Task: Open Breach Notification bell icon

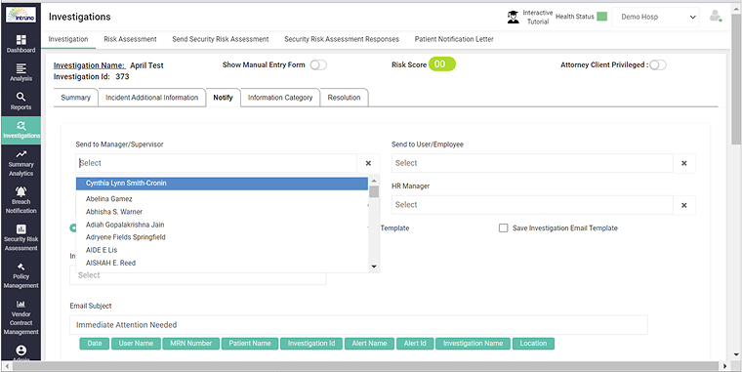Action: pos(21,191)
